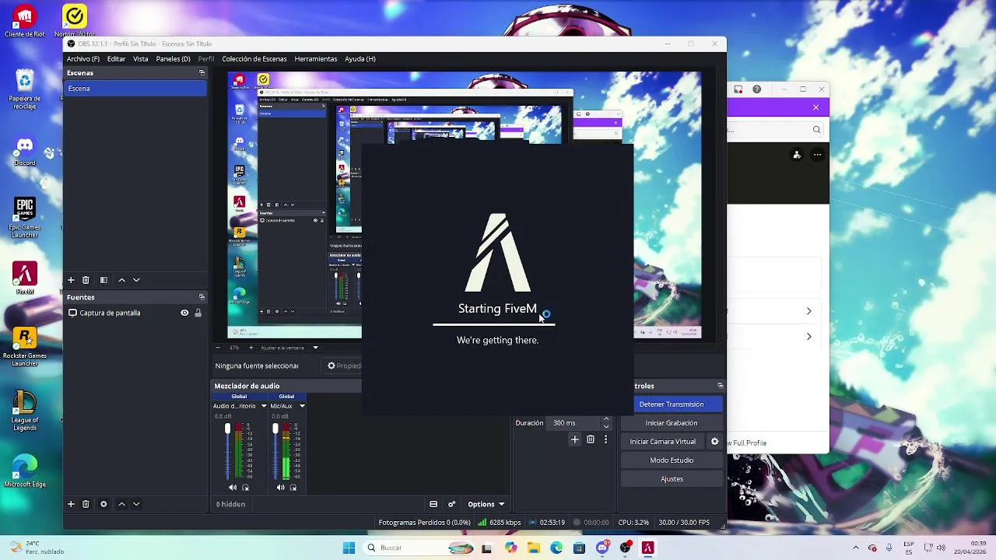Open advanced audio properties gears icon
The height and width of the screenshot is (560, 996).
(451, 504)
